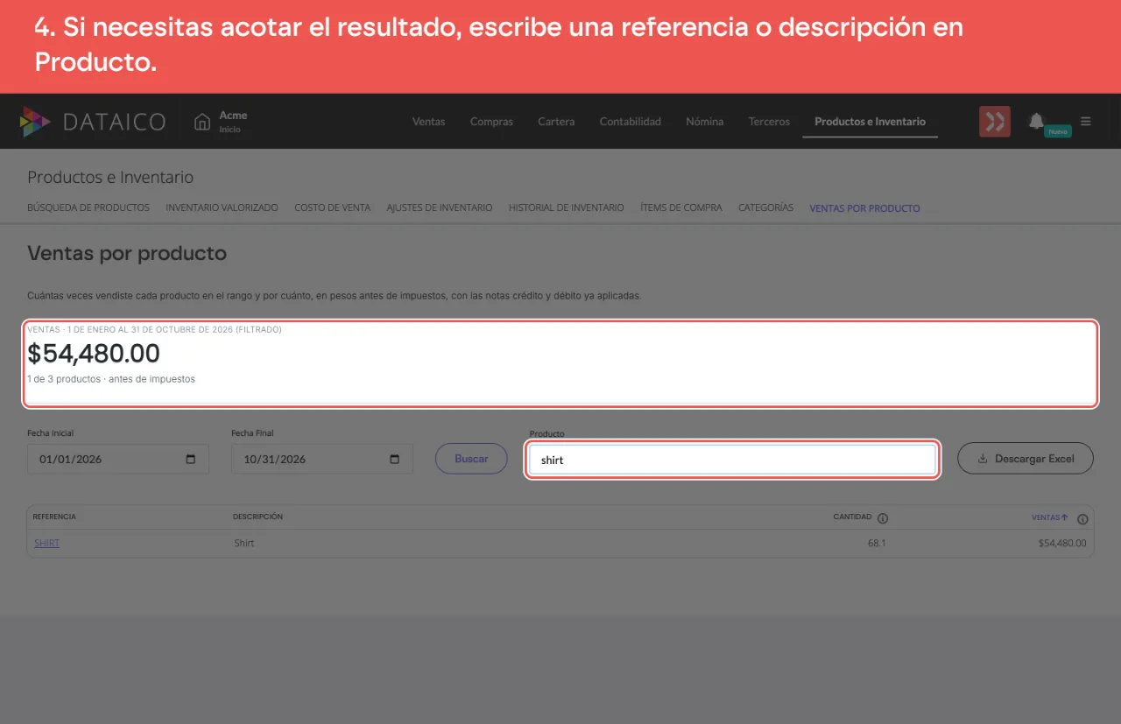Focus the Fecha Final date field
1121x724 pixels.
(322, 460)
